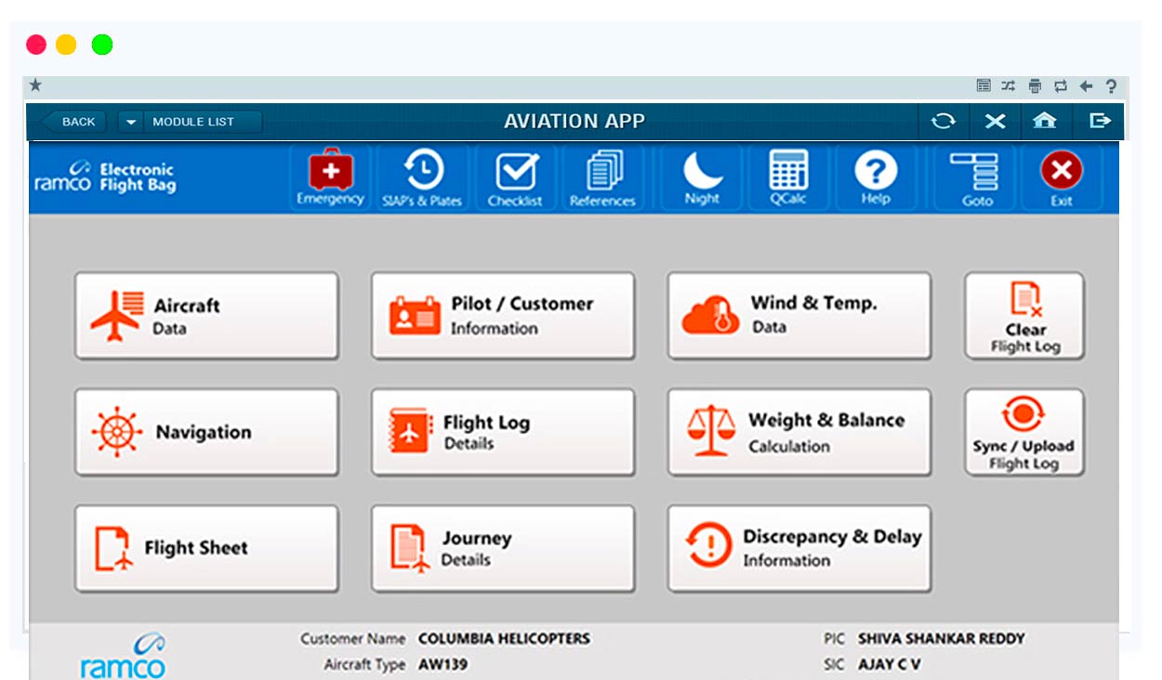Open the Checklist tool
This screenshot has height=680, width=1162.
515,177
